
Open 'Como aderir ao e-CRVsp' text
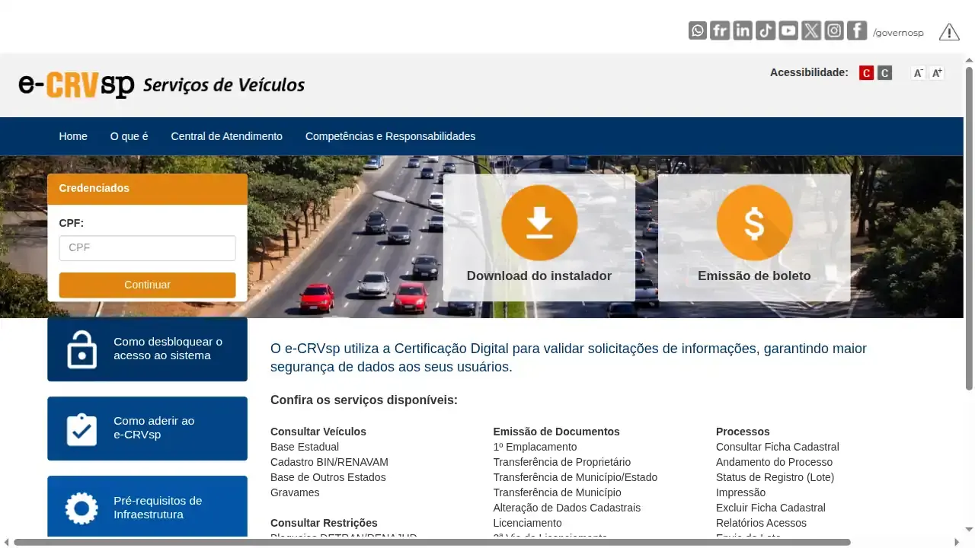154,428
